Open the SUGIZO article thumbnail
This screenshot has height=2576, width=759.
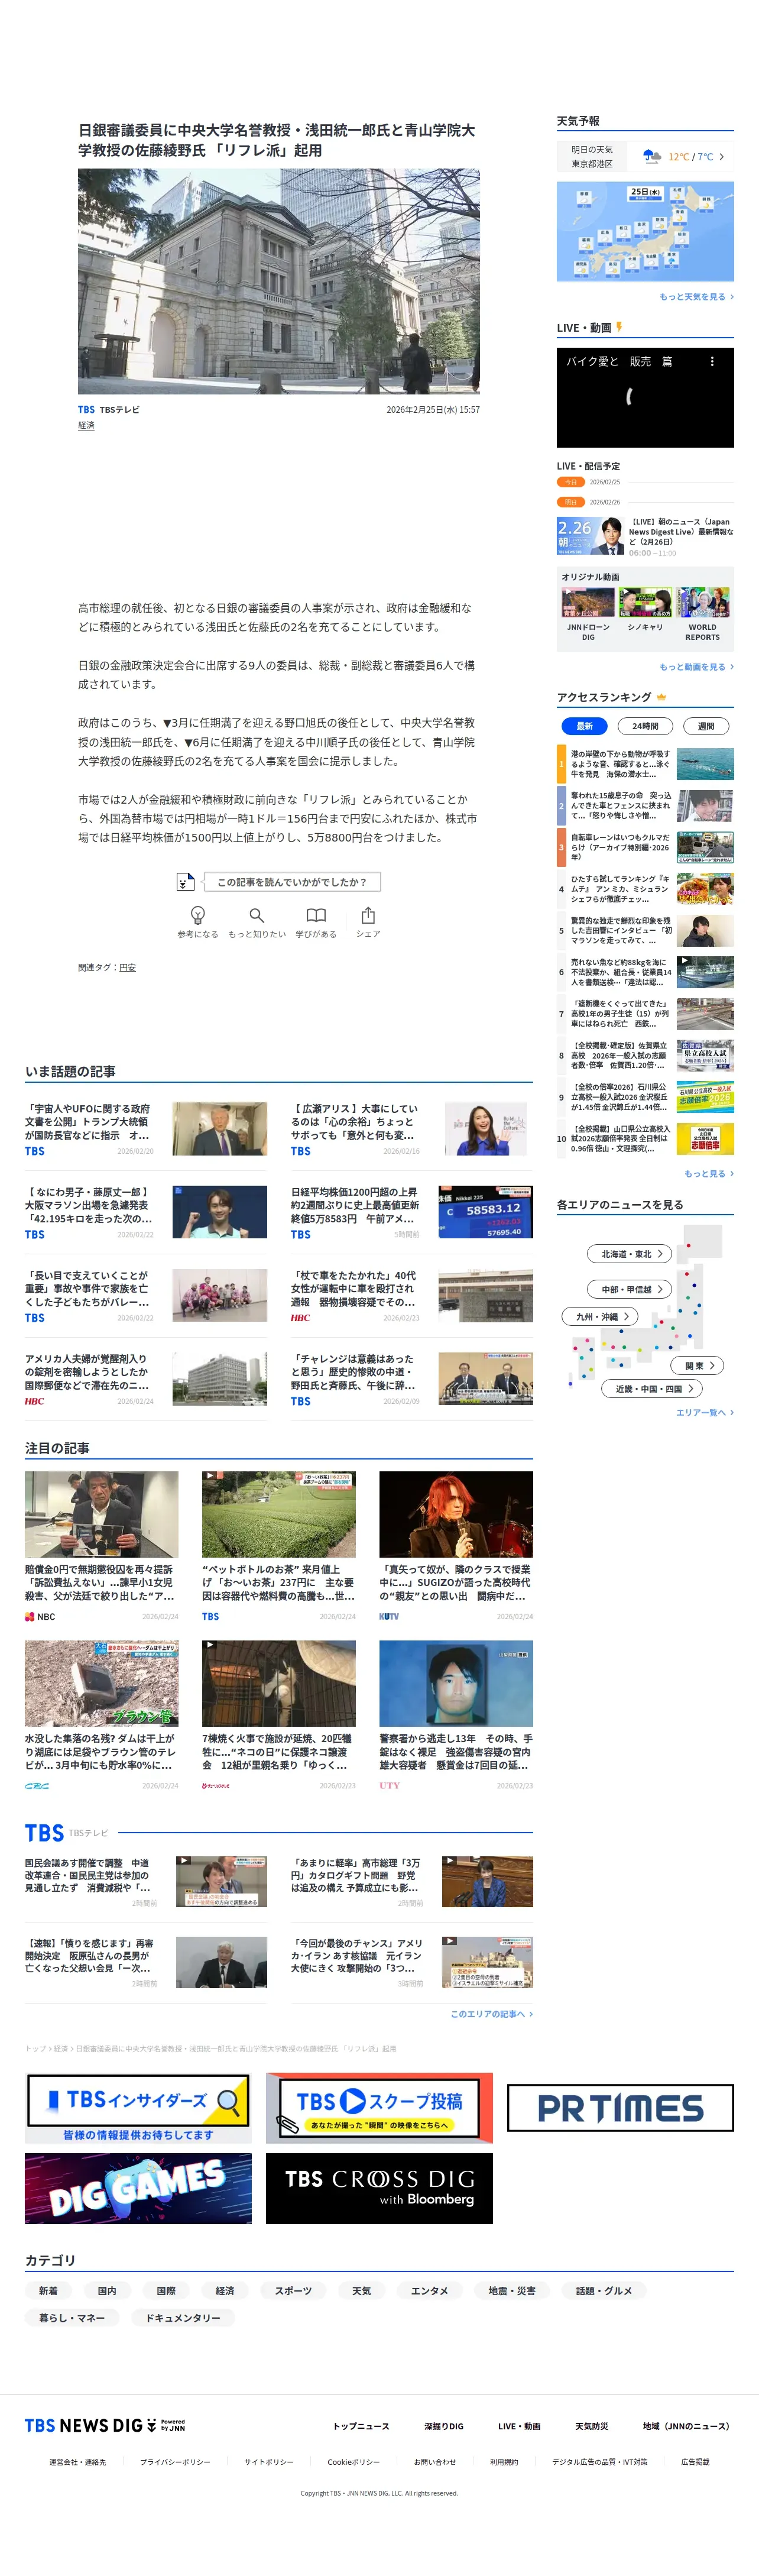[456, 1514]
